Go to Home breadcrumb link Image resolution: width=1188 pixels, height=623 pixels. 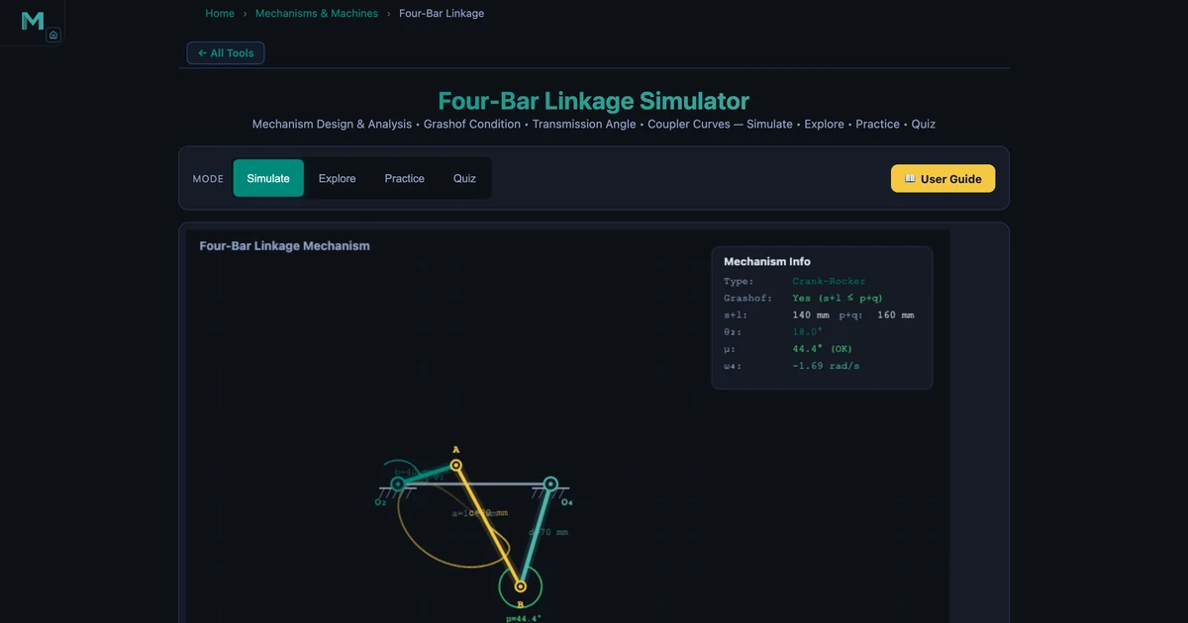(x=220, y=14)
